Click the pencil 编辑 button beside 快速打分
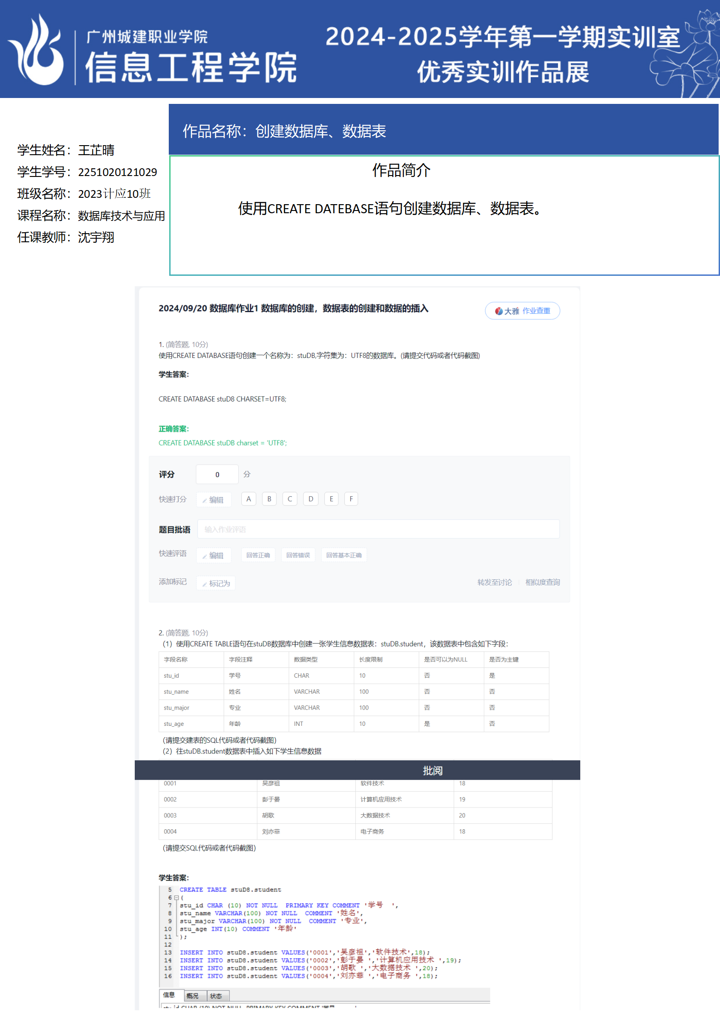 (213, 499)
